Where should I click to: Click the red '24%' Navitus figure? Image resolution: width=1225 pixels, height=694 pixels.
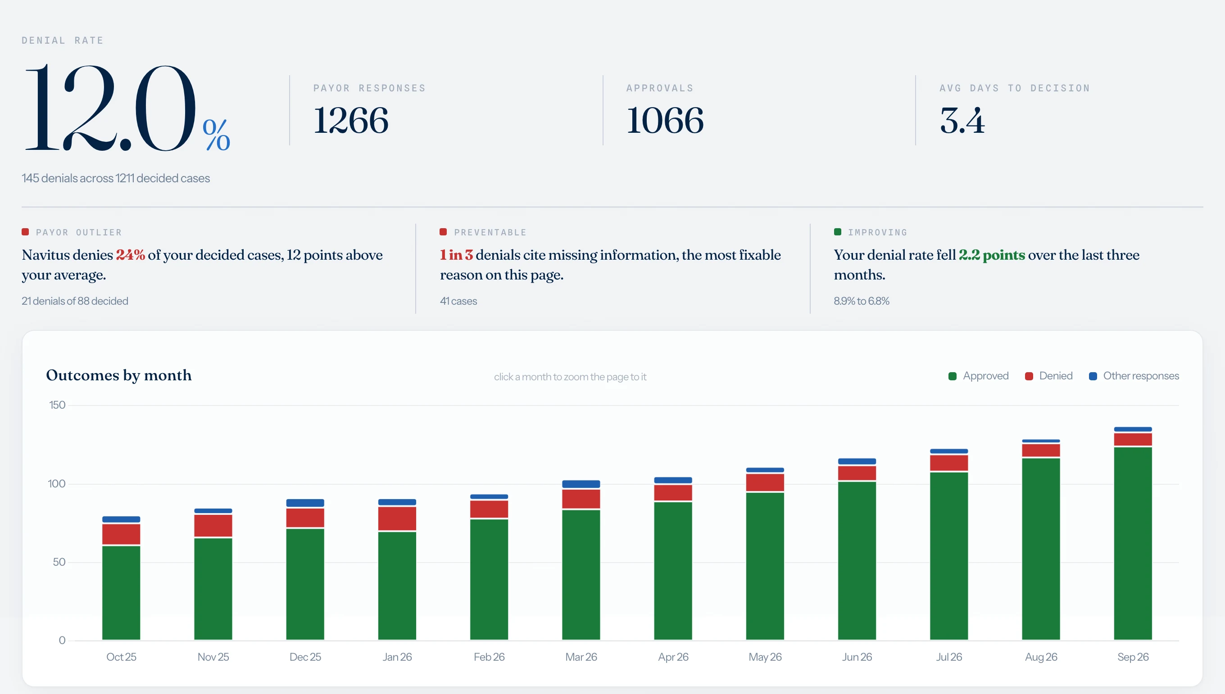(x=130, y=255)
